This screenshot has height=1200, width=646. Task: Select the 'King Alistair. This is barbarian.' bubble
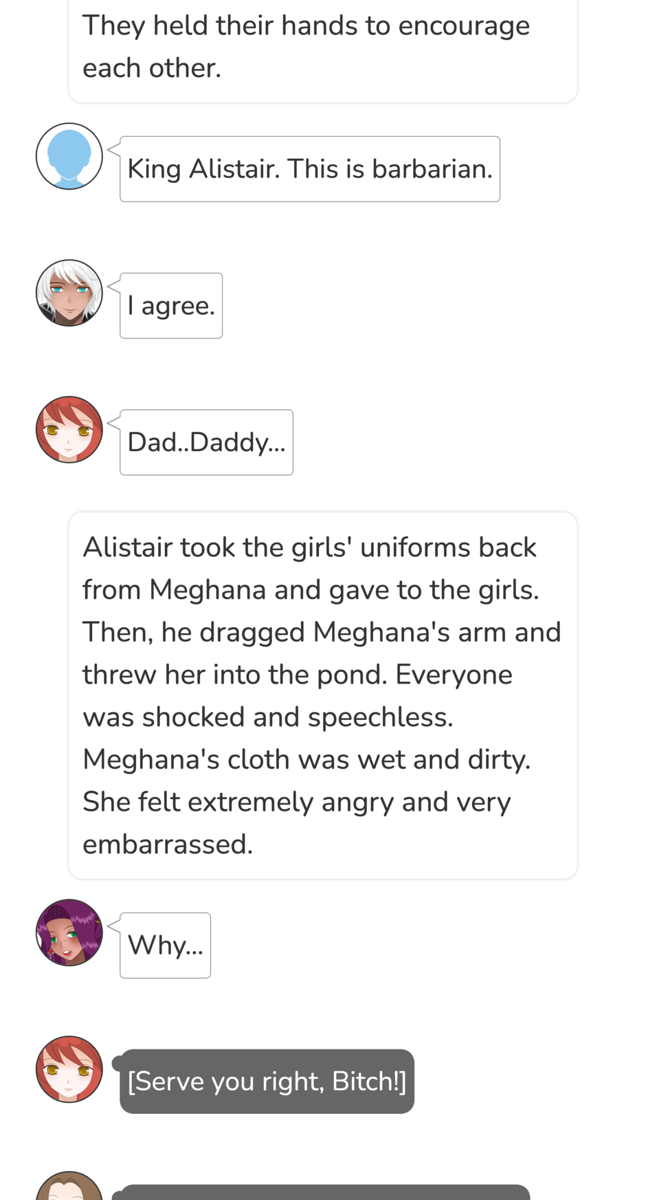click(310, 169)
